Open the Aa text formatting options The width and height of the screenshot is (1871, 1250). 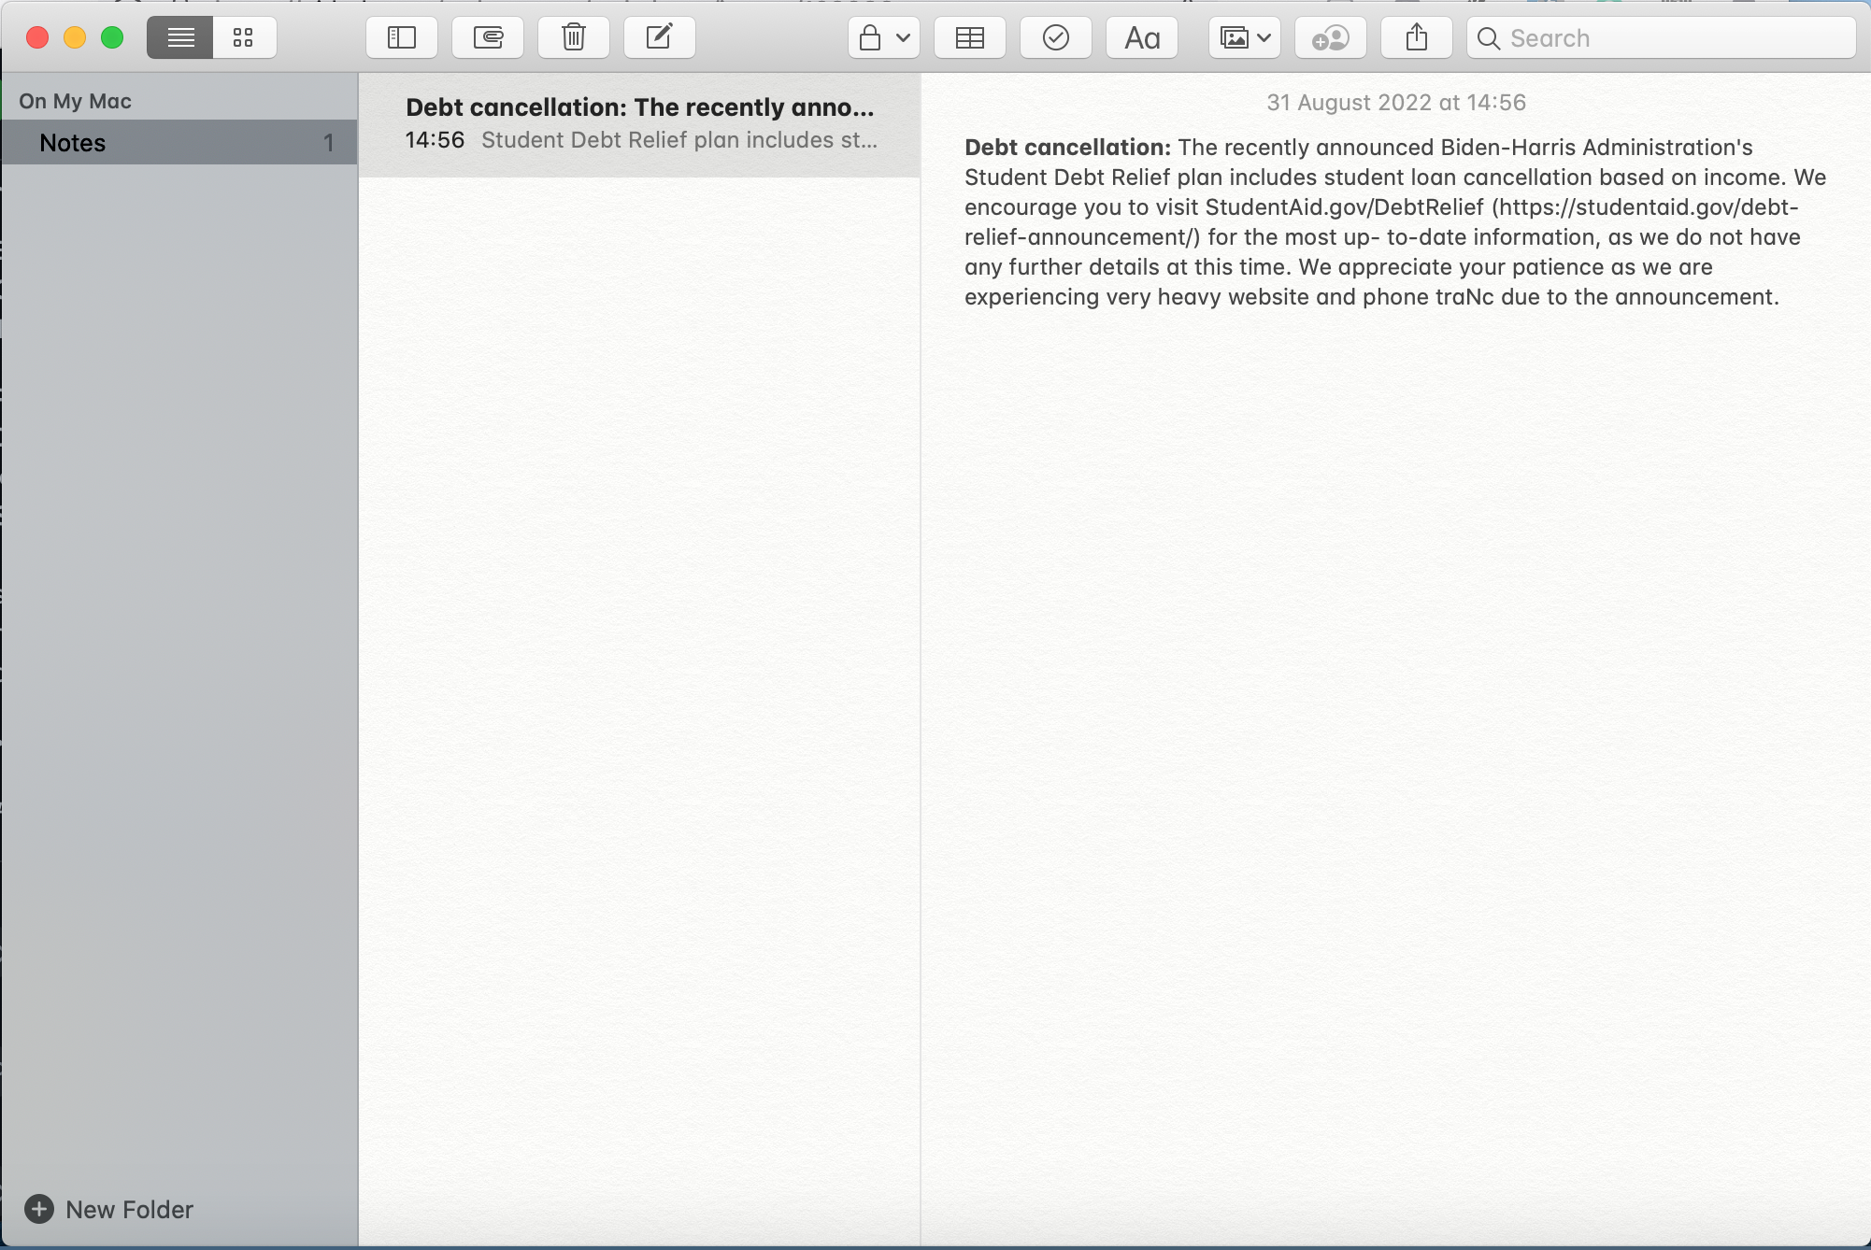(x=1141, y=37)
